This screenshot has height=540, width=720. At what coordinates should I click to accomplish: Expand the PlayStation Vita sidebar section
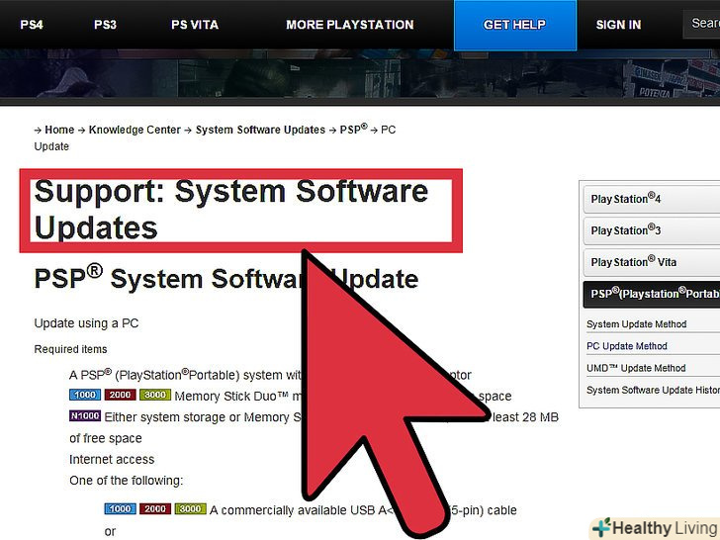coord(652,262)
